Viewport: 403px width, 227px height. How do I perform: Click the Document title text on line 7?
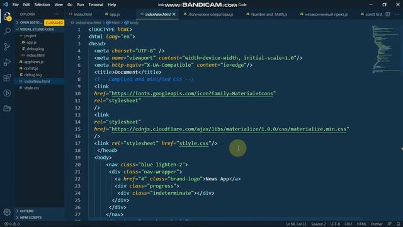point(126,72)
